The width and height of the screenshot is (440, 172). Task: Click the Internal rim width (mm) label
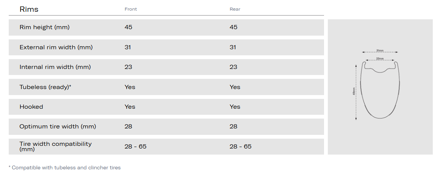coord(55,67)
